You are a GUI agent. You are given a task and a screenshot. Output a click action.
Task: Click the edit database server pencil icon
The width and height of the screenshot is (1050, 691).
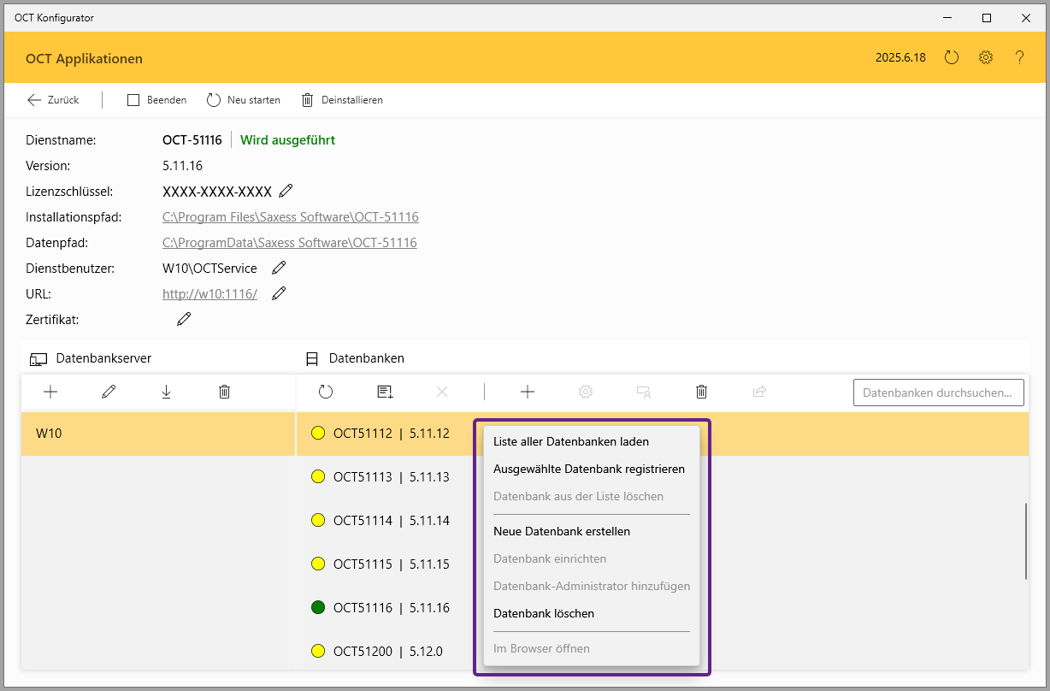coord(109,392)
